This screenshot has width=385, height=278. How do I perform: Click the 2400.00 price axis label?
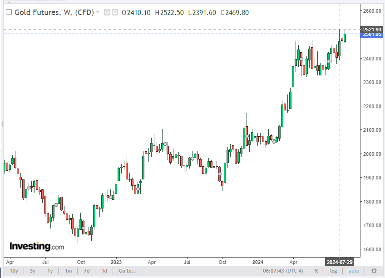pyautogui.click(x=372, y=59)
